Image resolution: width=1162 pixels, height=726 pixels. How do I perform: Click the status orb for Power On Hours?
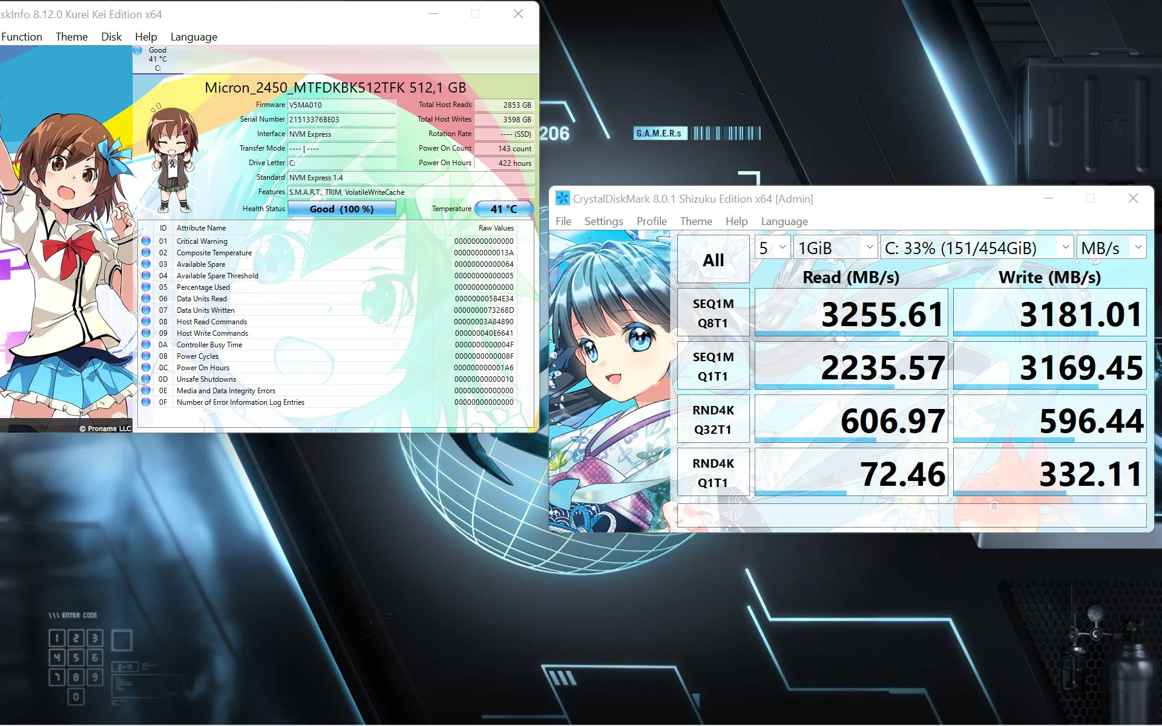coord(146,367)
